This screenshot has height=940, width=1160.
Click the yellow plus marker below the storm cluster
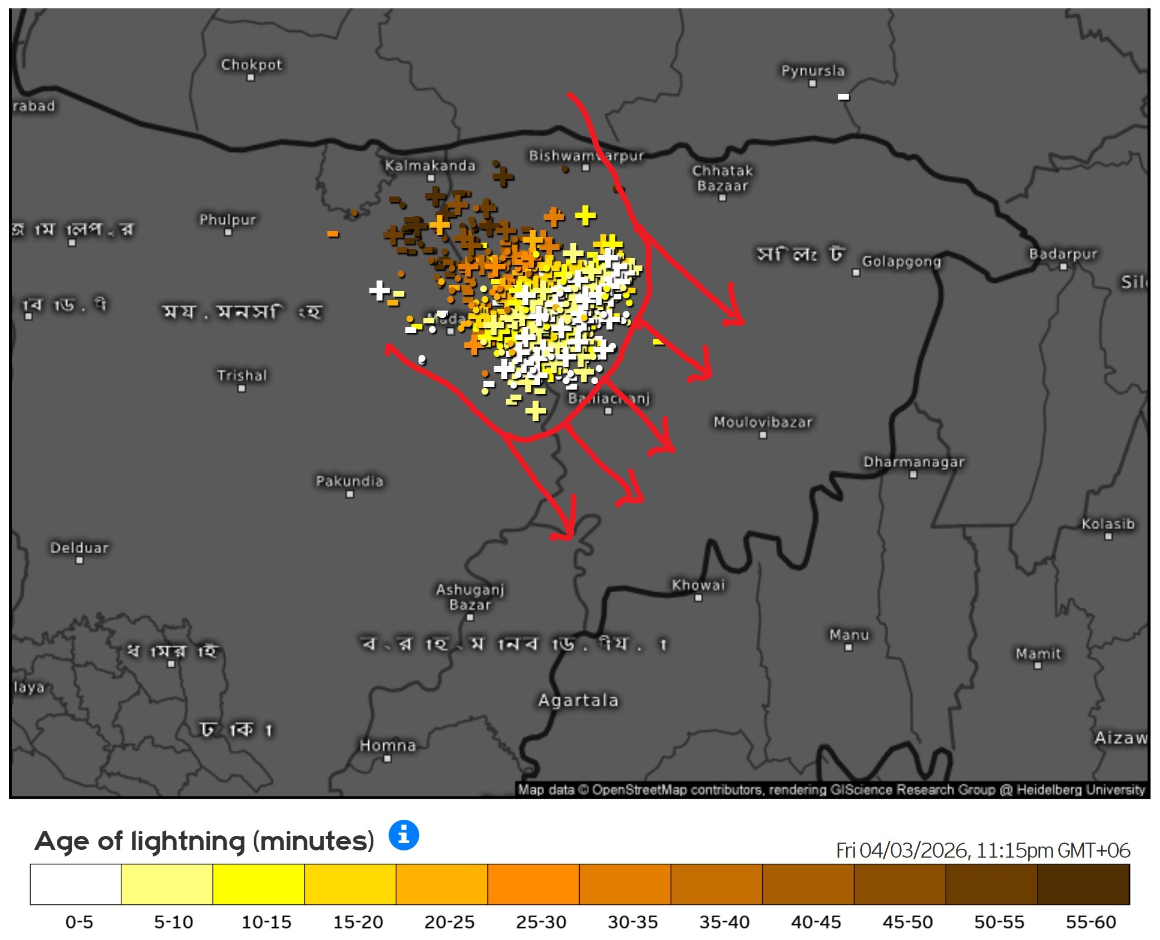[535, 411]
